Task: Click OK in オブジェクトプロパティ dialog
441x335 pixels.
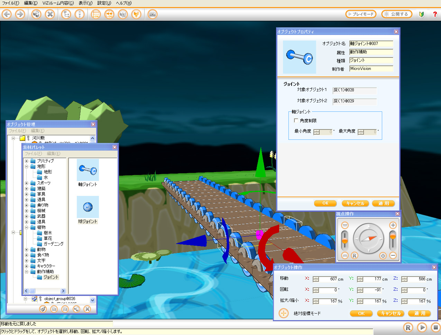Action: [x=325, y=203]
